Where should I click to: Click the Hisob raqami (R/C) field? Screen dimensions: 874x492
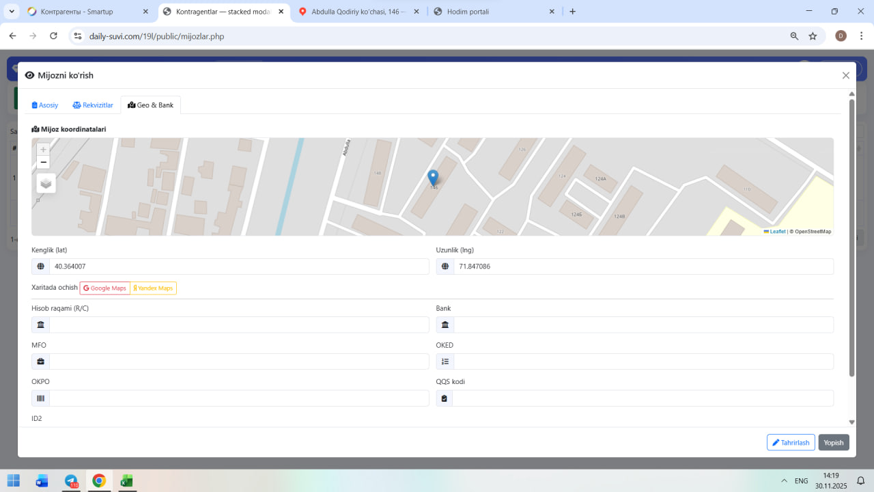(238, 325)
